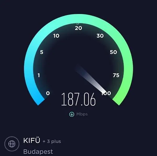Select the KIFÜ server name
The width and height of the screenshot is (157, 156).
32,140
